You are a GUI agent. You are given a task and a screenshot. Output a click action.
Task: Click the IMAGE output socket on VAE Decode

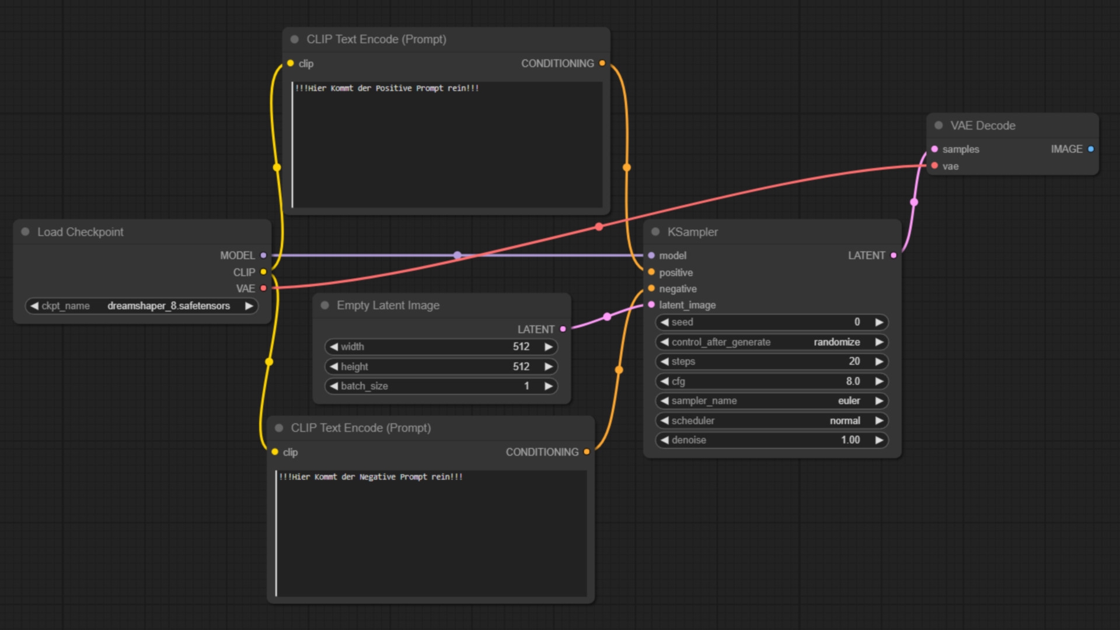coord(1091,149)
